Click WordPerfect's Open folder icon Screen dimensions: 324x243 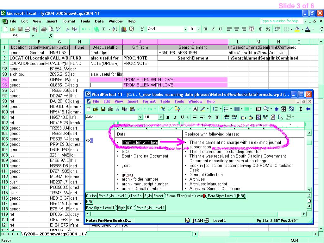[96, 109]
